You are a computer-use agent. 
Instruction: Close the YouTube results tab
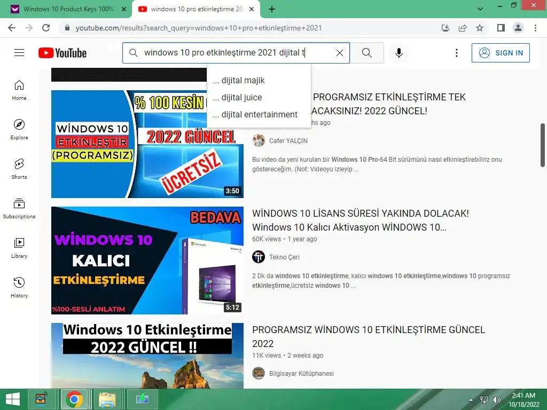(x=252, y=10)
